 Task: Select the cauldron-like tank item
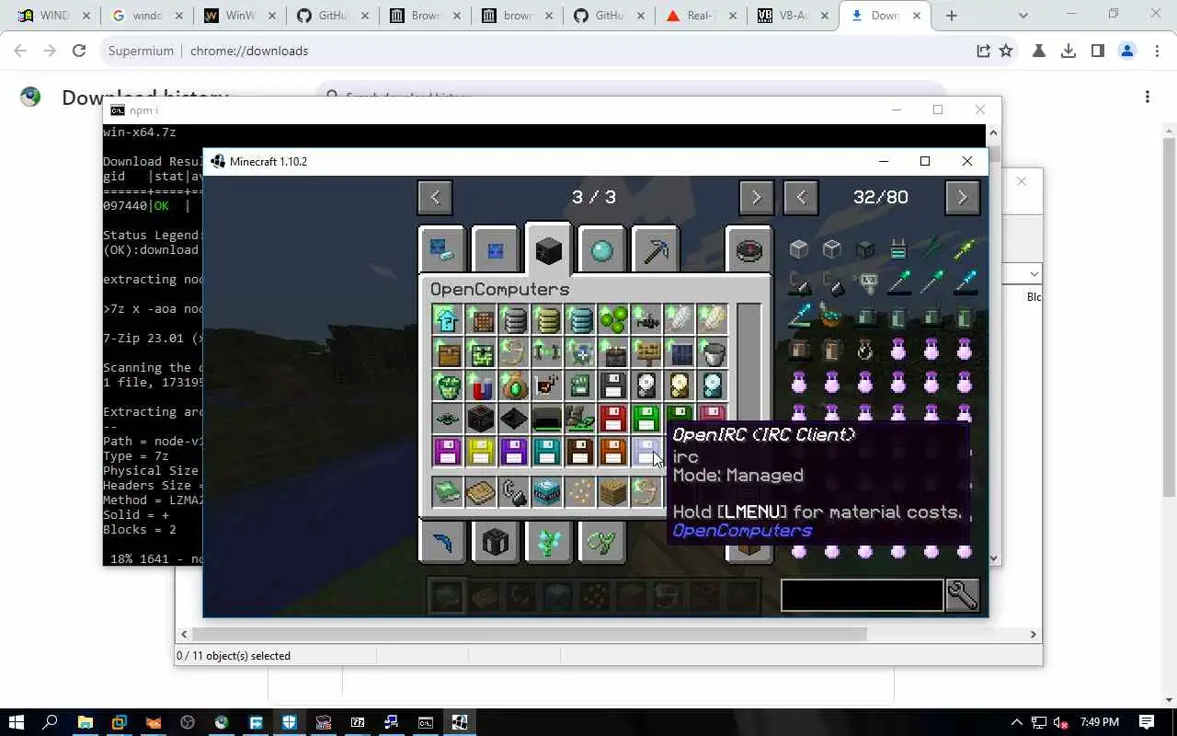click(712, 352)
